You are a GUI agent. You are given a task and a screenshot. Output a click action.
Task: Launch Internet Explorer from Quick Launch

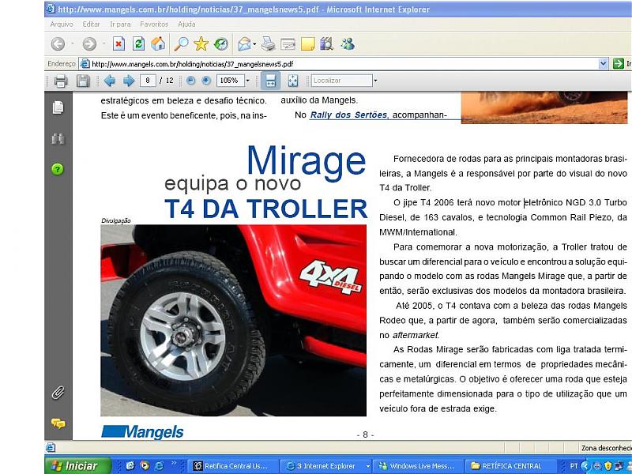(x=160, y=466)
